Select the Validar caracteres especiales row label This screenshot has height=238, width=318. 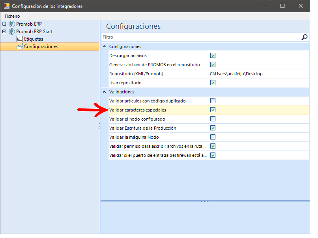tap(138, 110)
